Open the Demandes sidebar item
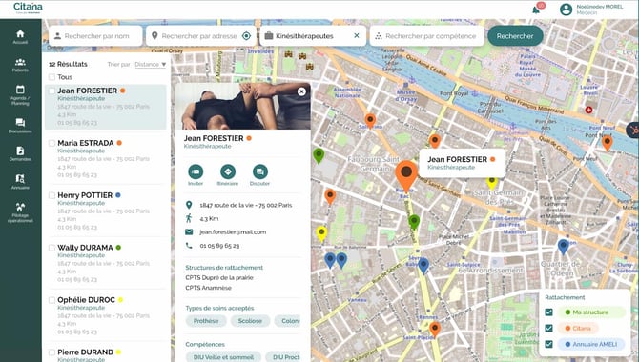 point(20,153)
